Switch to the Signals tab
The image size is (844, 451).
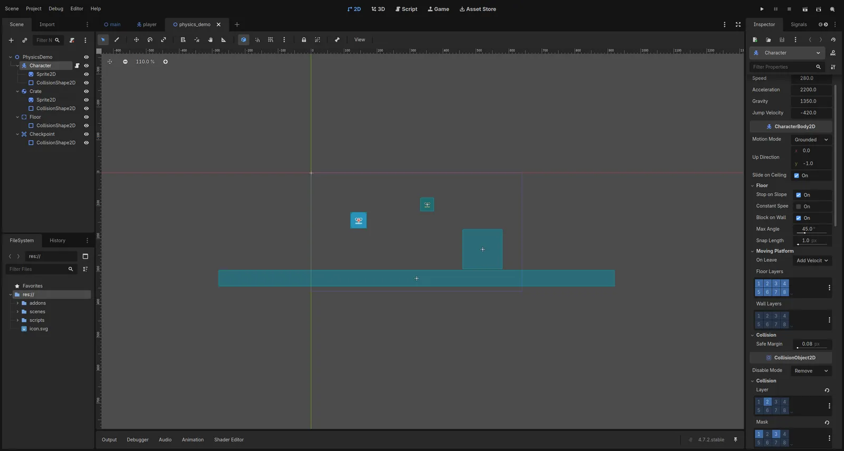coord(799,24)
